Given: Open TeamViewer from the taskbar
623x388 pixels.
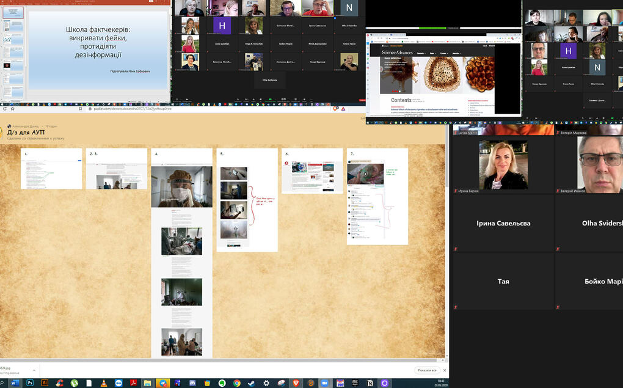Looking at the screenshot, I should (x=118, y=383).
